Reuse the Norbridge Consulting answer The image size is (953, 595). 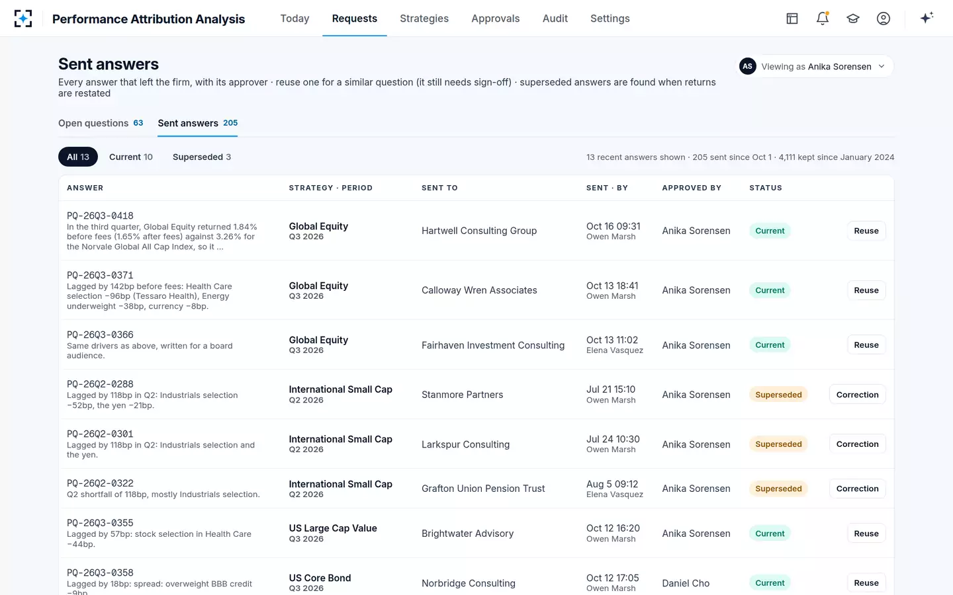(x=866, y=583)
